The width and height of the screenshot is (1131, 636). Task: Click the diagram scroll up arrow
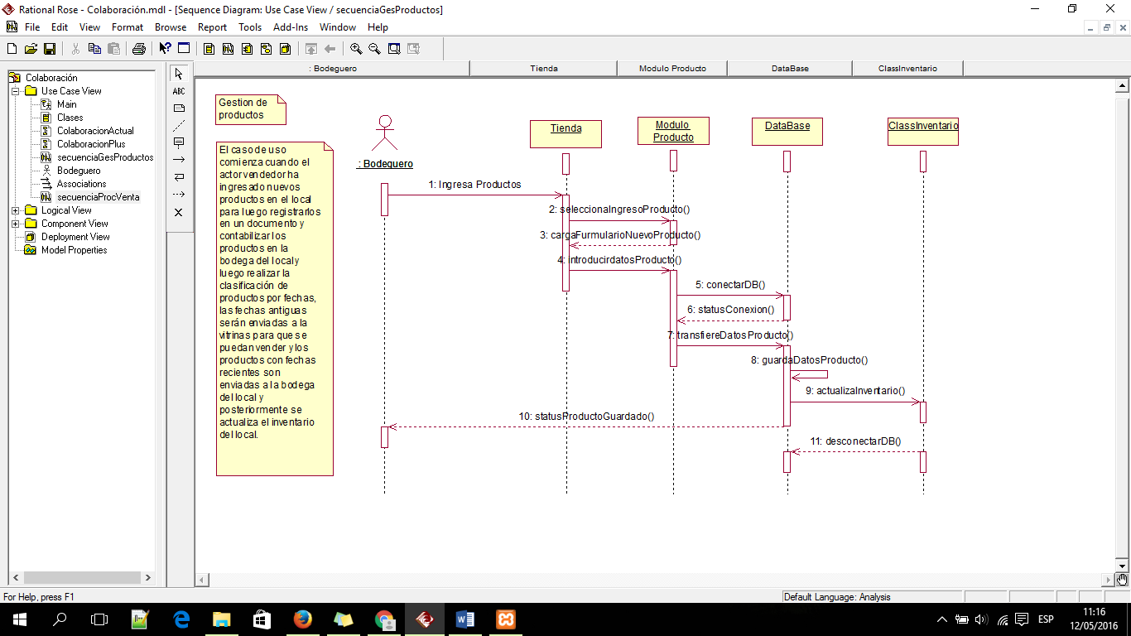(x=1123, y=85)
